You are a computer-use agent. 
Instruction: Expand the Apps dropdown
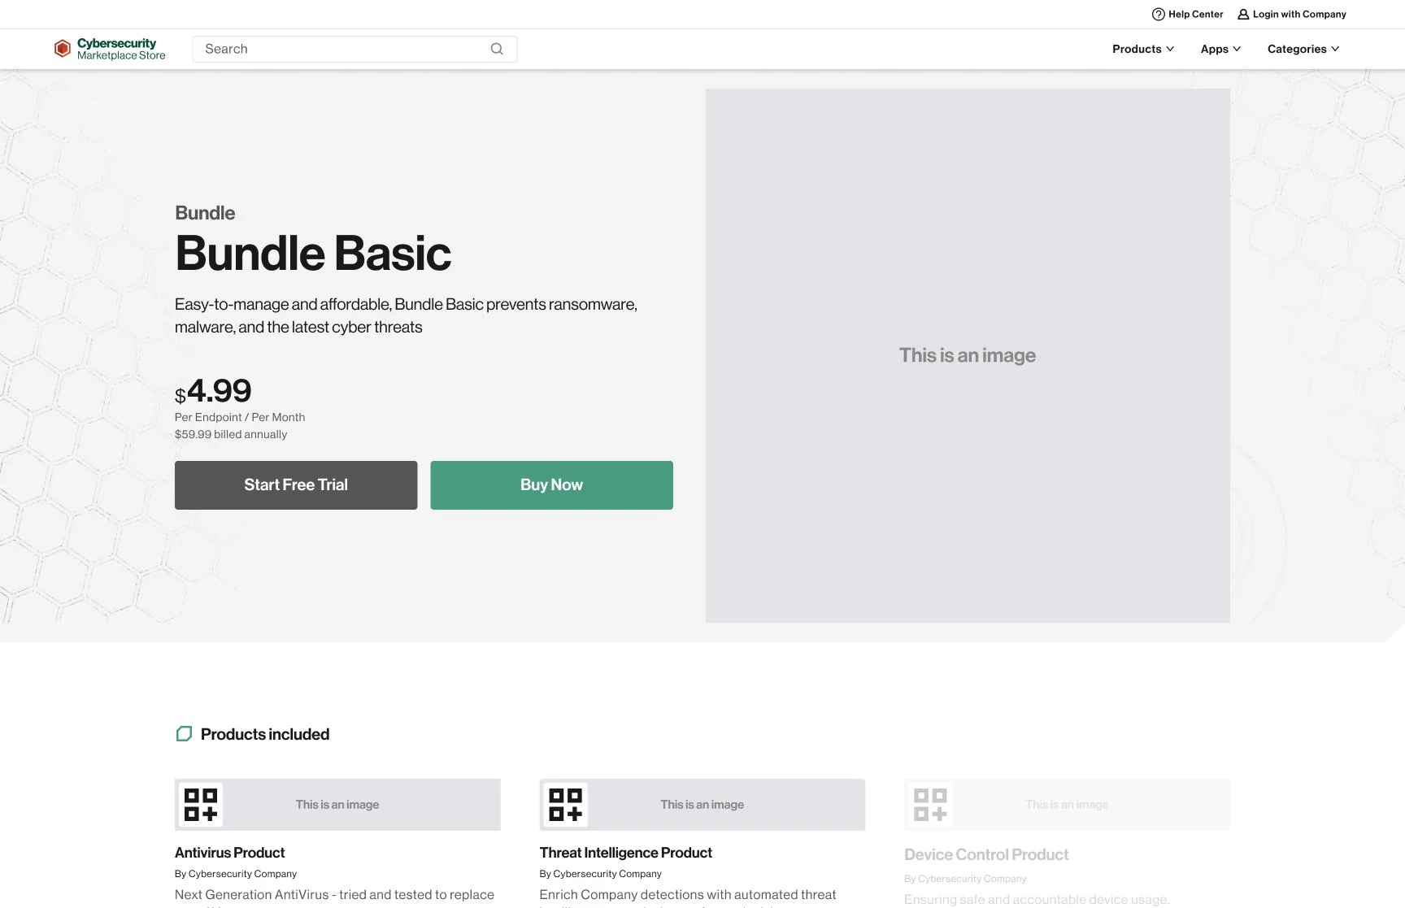(1219, 49)
